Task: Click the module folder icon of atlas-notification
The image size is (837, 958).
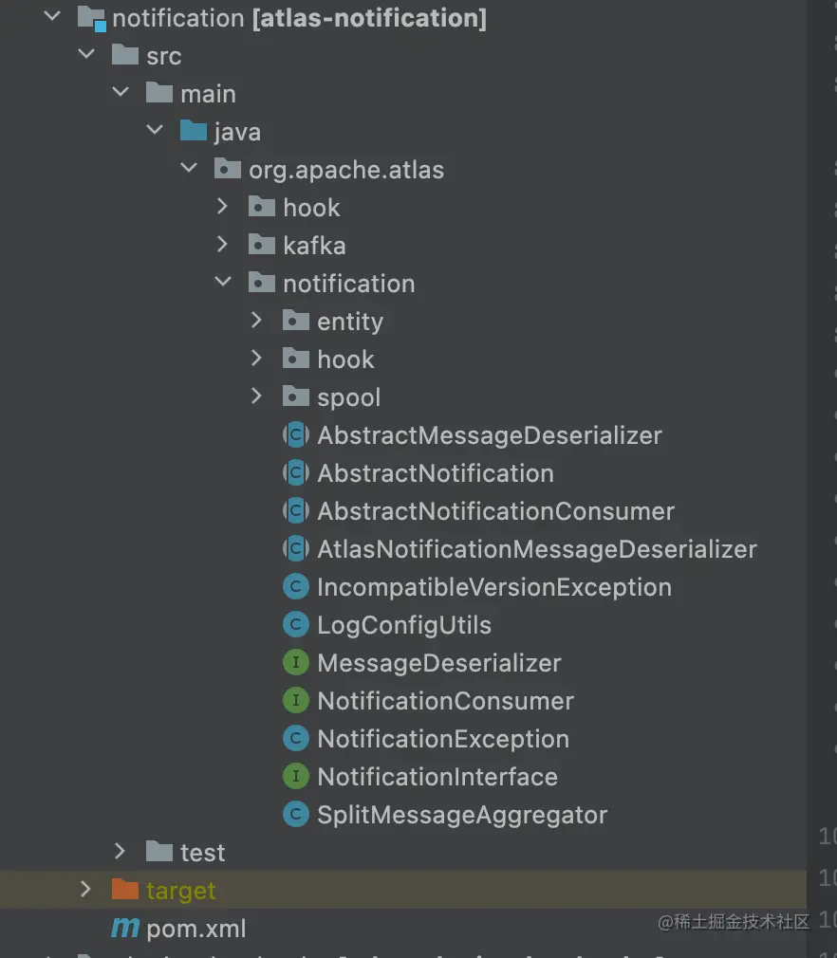Action: point(92,18)
